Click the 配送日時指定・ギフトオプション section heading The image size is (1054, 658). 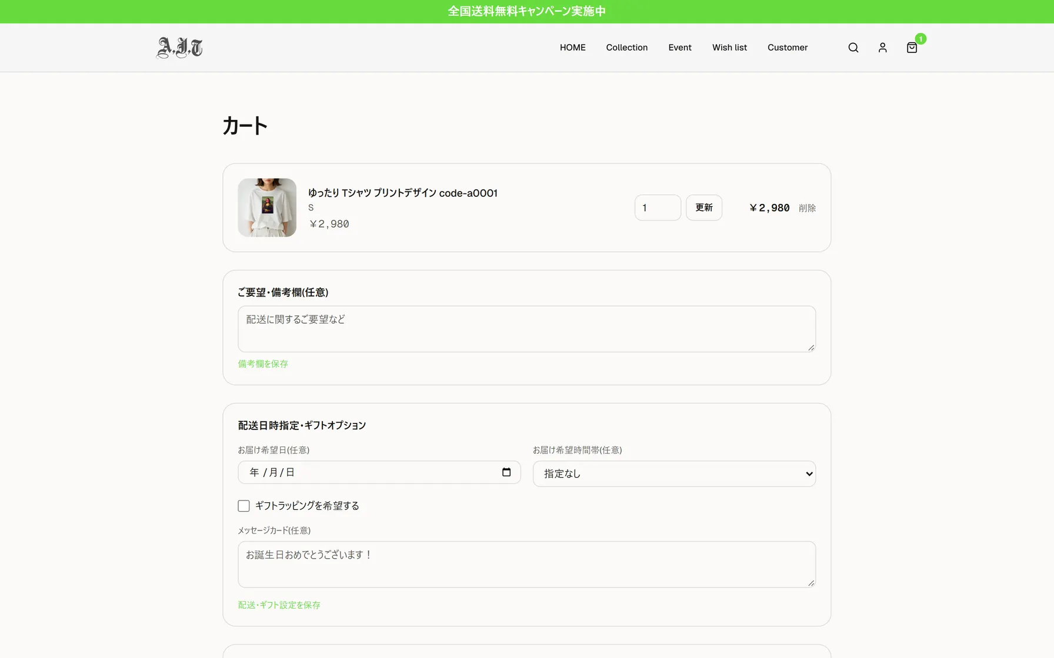[302, 425]
